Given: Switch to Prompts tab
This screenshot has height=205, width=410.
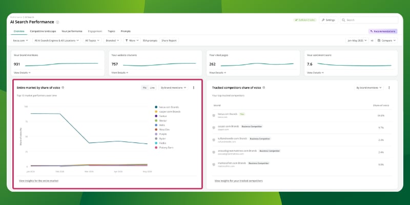Looking at the screenshot, I should 126,31.
